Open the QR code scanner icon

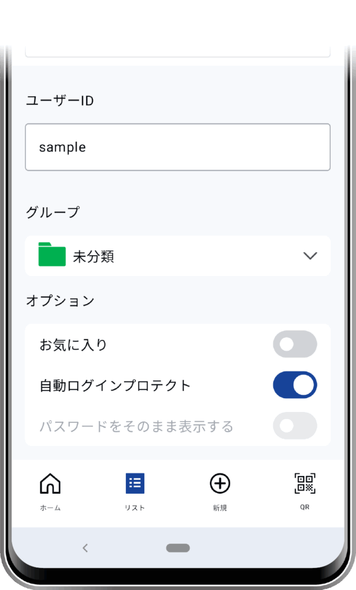[x=305, y=483]
